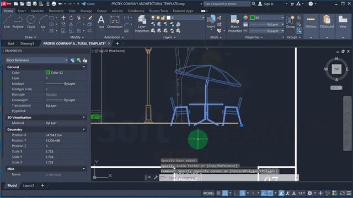Expand the Draw panel dropdown
This screenshot has height=198, width=353.
coord(30,37)
